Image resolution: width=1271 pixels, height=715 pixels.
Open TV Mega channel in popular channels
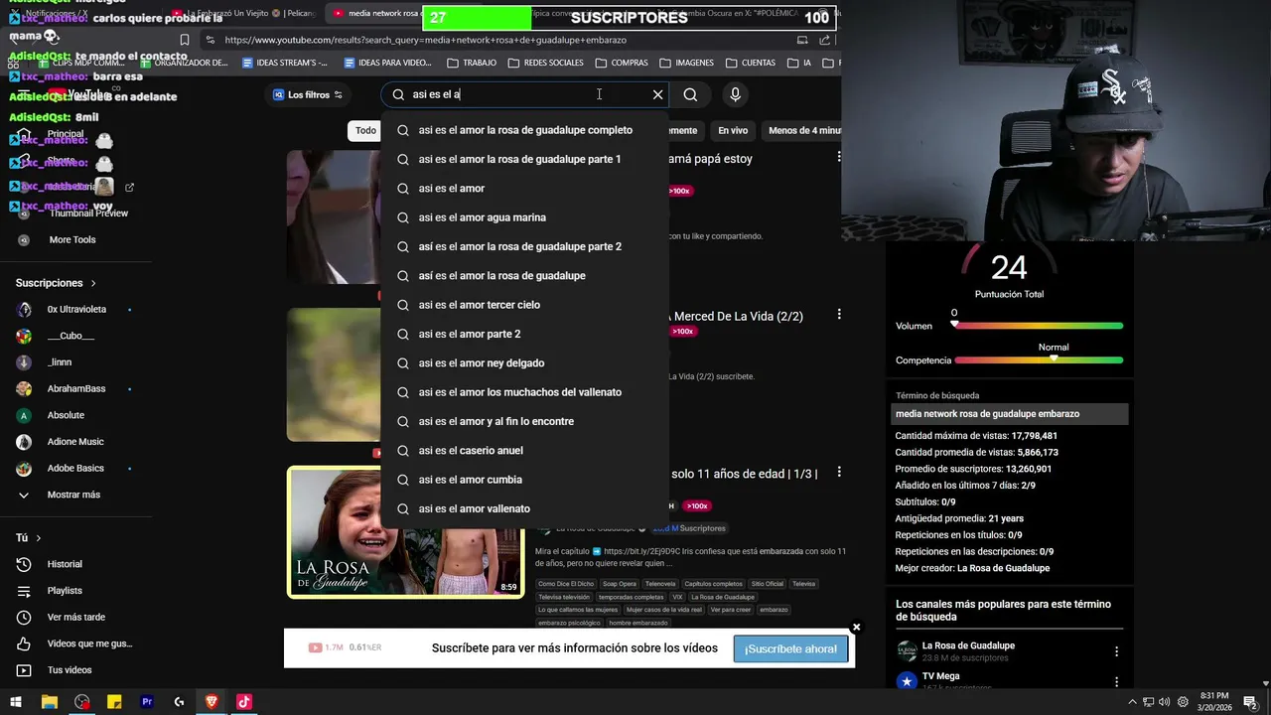[x=940, y=676]
